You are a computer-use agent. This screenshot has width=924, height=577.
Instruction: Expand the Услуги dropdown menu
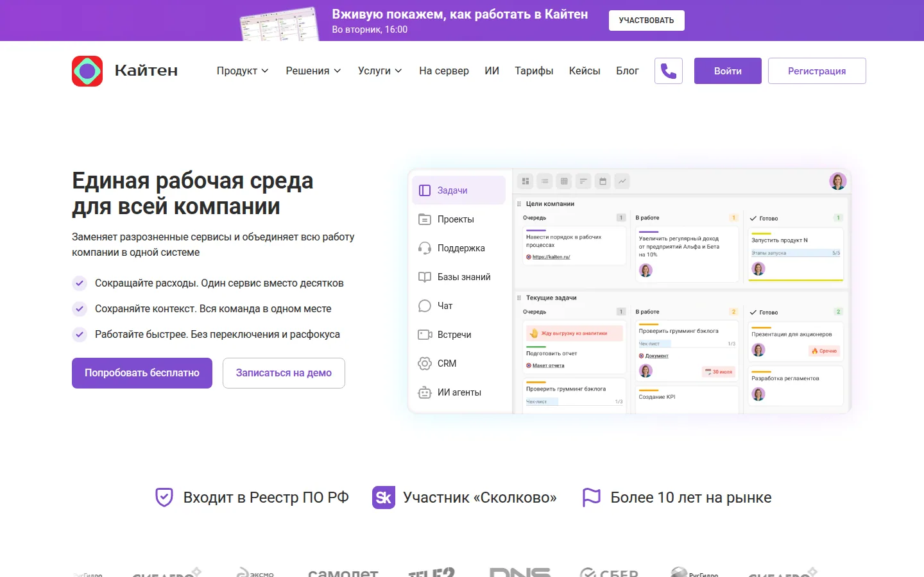pos(380,71)
